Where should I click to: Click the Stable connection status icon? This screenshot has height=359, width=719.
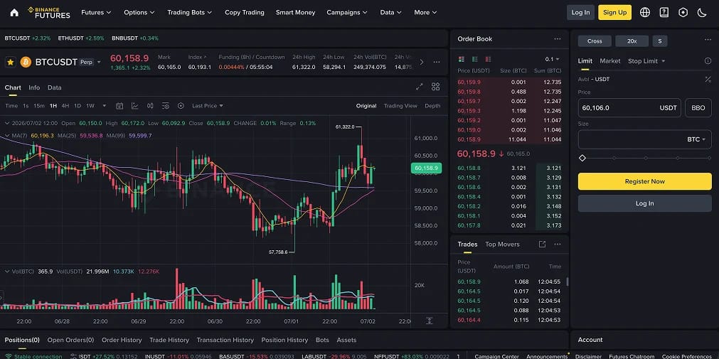click(x=9, y=356)
